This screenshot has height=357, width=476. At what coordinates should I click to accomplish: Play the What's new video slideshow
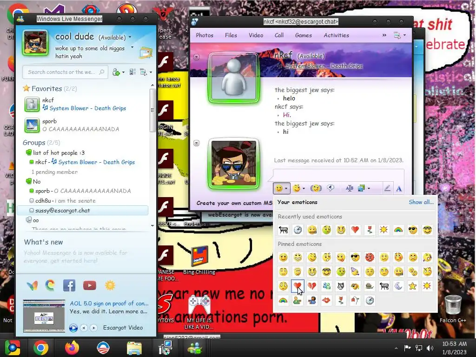pos(73,328)
